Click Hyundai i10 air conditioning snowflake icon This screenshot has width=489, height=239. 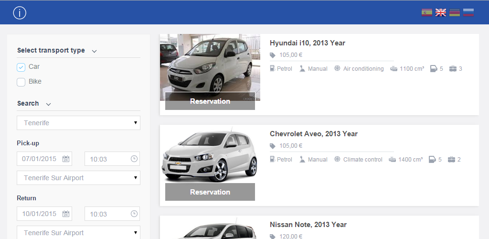pyautogui.click(x=337, y=68)
